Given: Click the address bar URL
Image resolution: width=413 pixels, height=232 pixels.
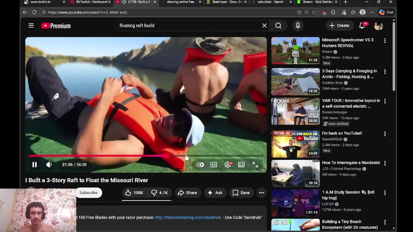Looking at the screenshot, I should pos(87,12).
